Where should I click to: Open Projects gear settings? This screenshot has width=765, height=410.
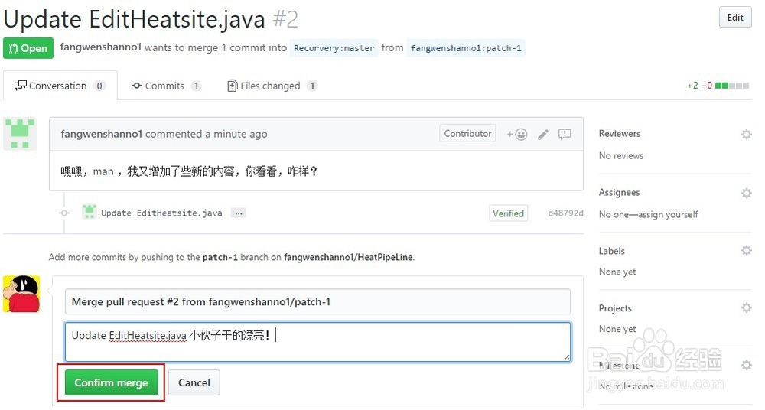click(746, 307)
